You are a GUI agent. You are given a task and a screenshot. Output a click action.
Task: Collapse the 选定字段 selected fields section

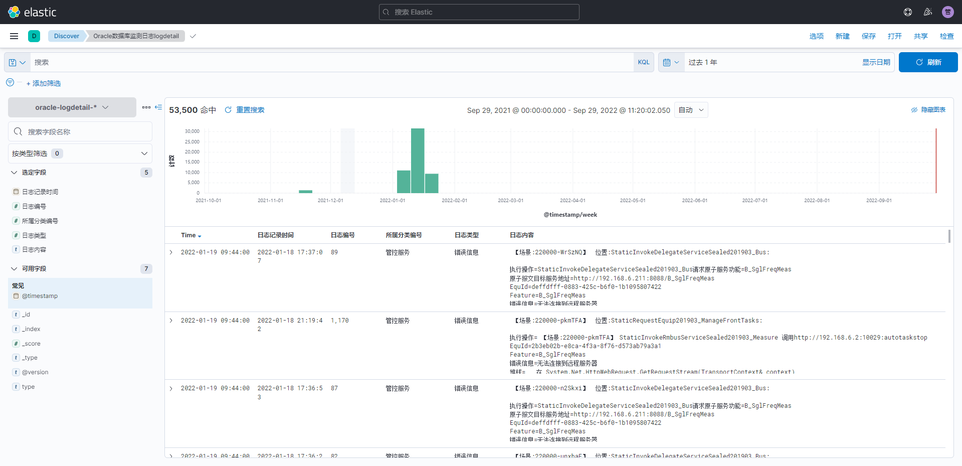[14, 173]
